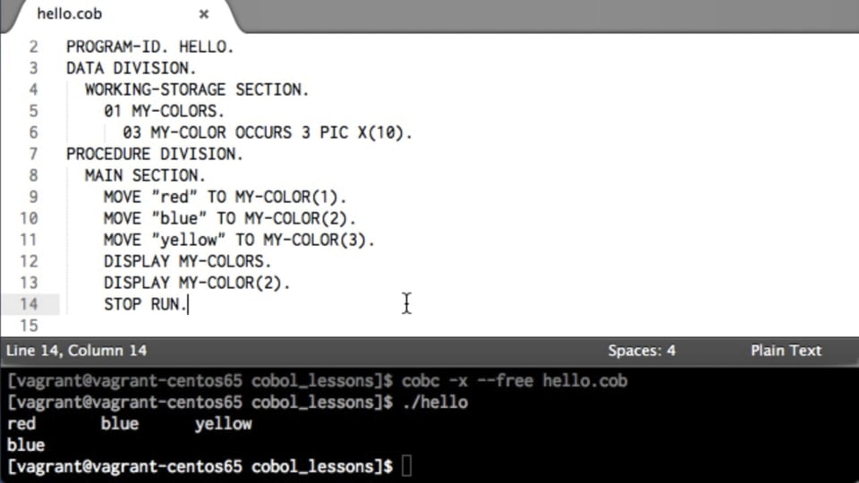Open the Plain Text syntax selector
859x483 pixels.
point(786,351)
